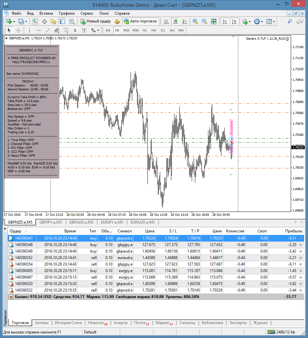Click the Zoom Out magnifier
This screenshot has width=308, height=338.
204,21
